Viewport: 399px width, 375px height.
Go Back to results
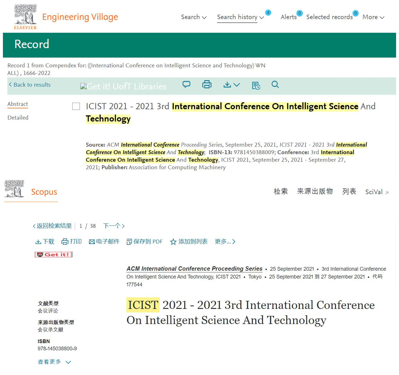(x=30, y=85)
